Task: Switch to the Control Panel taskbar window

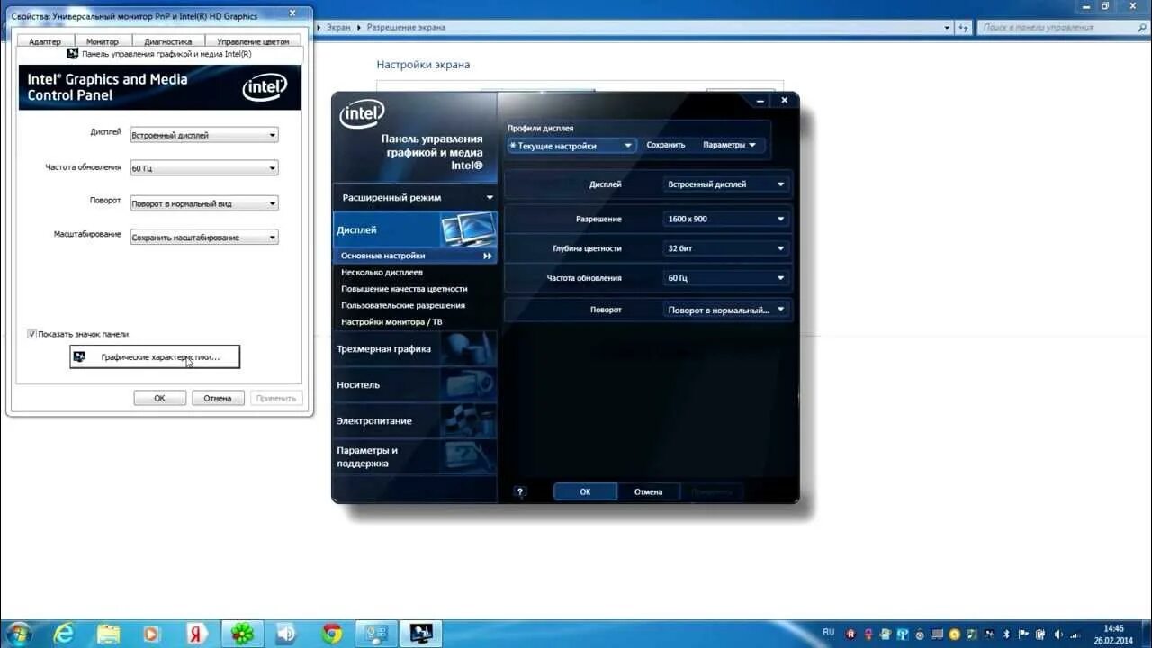Action: [x=376, y=634]
